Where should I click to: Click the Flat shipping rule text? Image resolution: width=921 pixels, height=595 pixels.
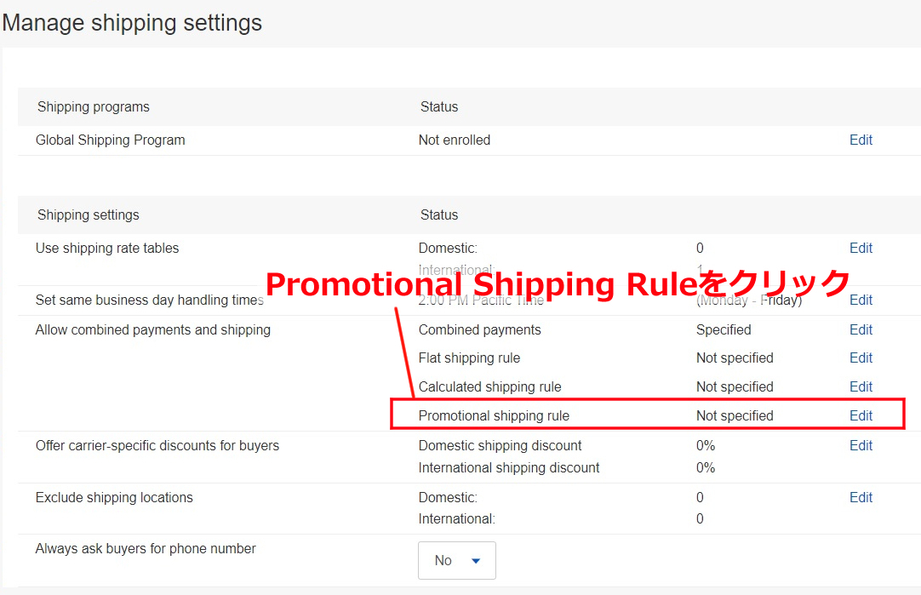point(469,358)
